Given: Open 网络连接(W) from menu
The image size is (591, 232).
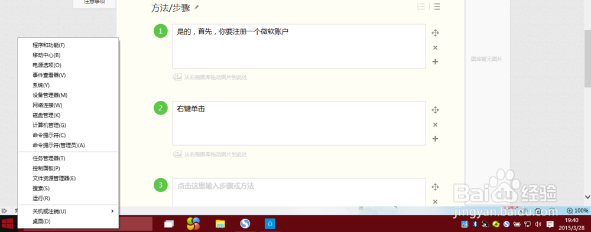Looking at the screenshot, I should tap(68, 105).
